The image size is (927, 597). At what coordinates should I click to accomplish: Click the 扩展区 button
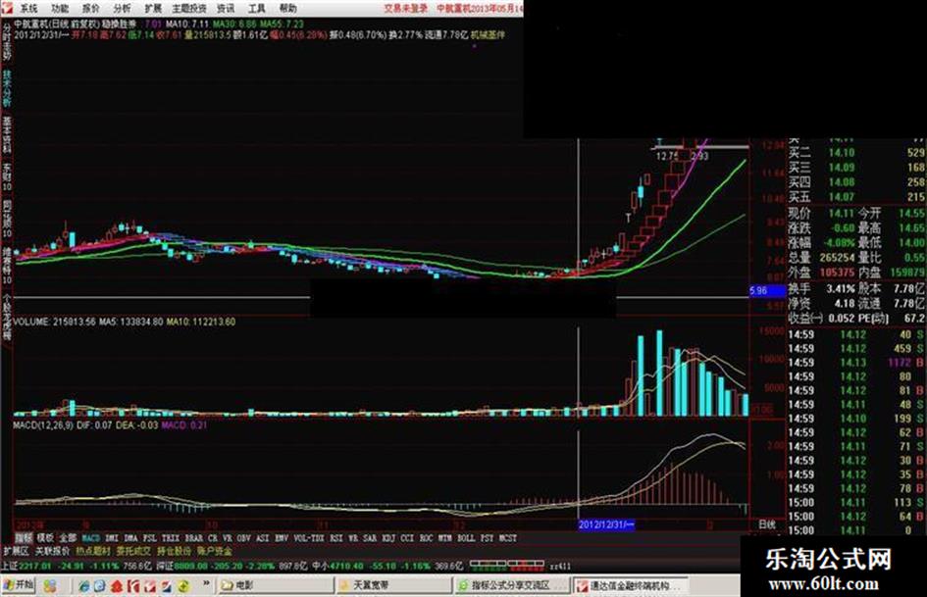click(x=16, y=551)
